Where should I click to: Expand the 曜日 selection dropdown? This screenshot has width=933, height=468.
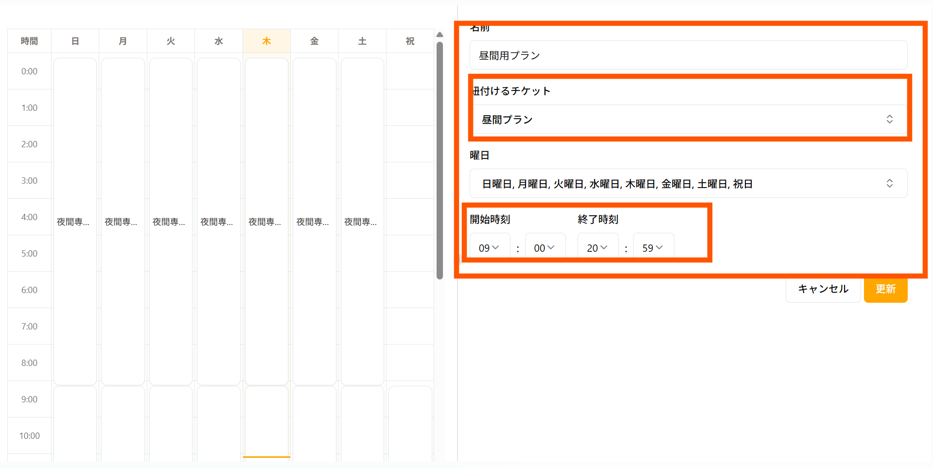[x=688, y=184]
